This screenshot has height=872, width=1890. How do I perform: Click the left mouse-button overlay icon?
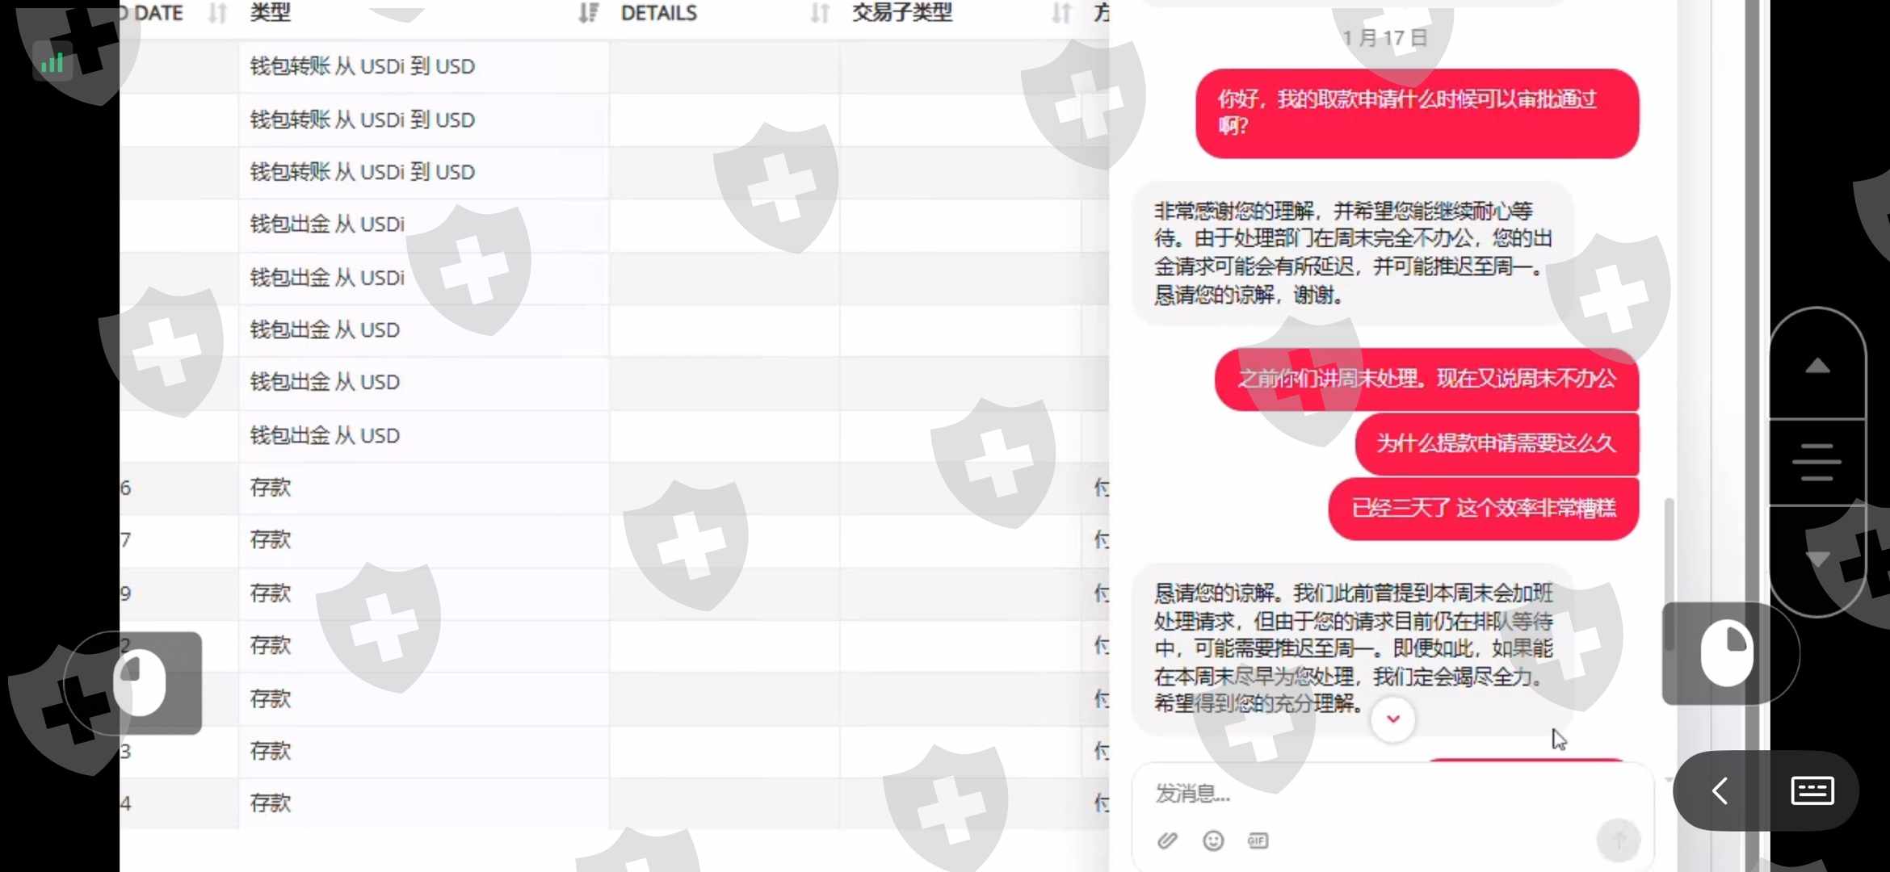click(x=139, y=682)
